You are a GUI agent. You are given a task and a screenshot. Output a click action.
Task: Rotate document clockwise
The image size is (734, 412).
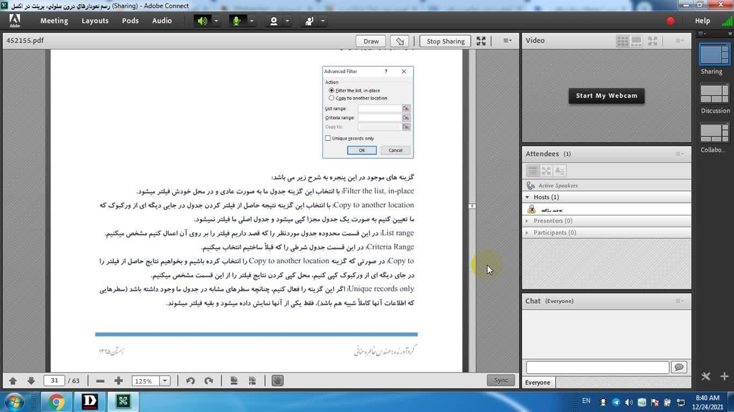(209, 381)
